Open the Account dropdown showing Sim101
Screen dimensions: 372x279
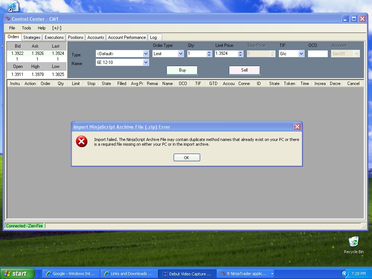356,54
